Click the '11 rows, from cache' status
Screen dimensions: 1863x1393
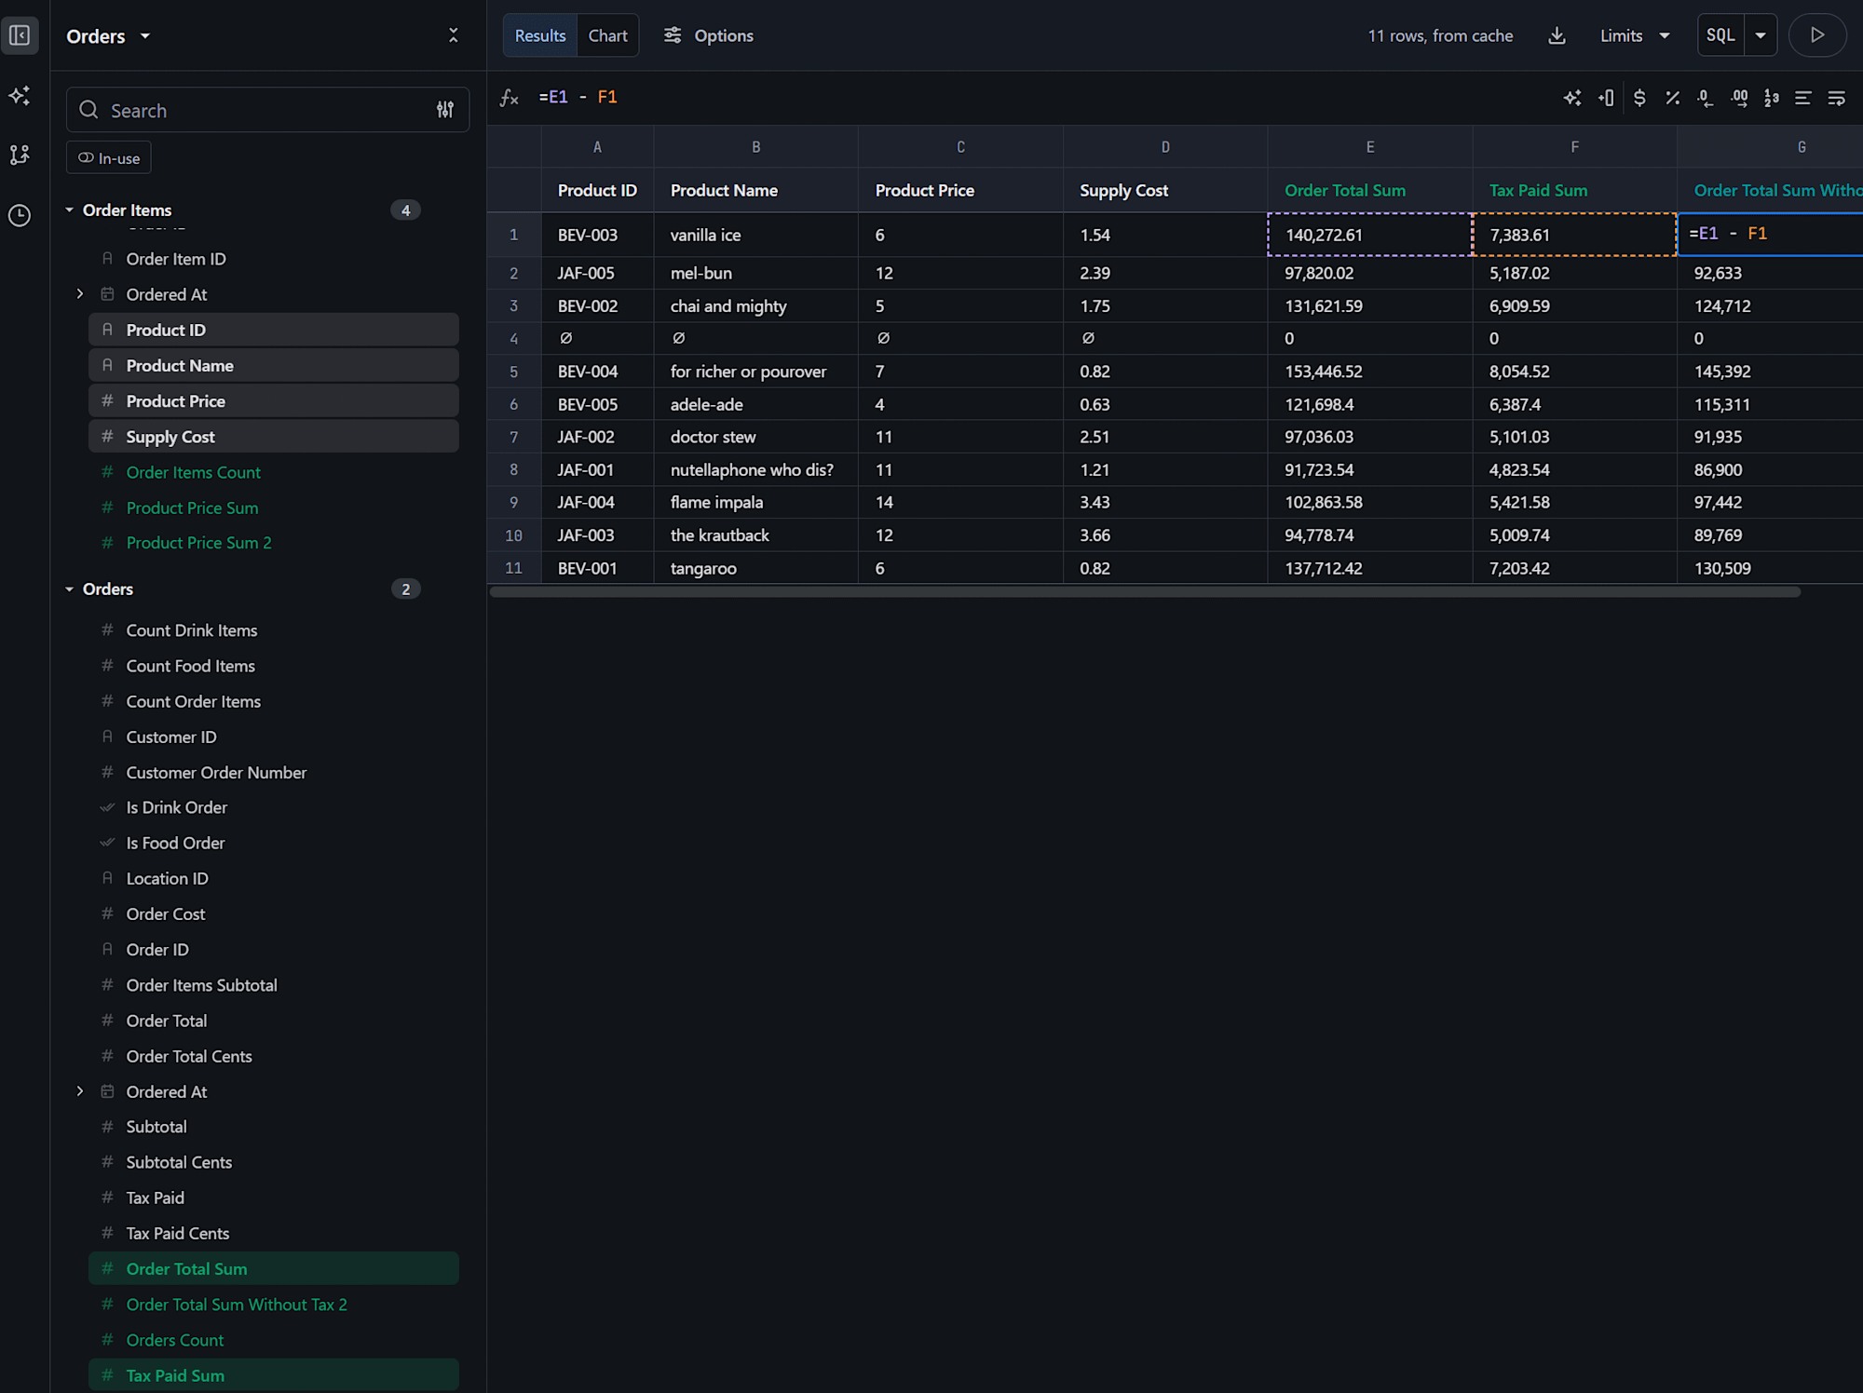[1440, 35]
